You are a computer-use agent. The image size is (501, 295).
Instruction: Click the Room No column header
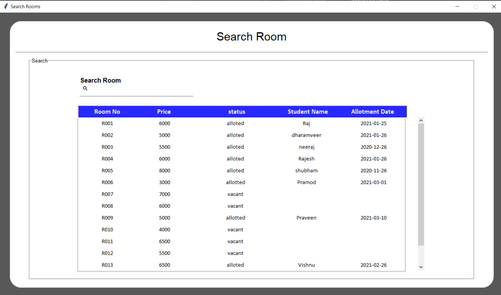[x=107, y=112]
